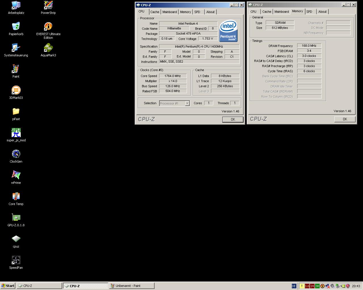Click the memory Size 512 MBytes field
This screenshot has width=363, height=290.
click(x=280, y=28)
